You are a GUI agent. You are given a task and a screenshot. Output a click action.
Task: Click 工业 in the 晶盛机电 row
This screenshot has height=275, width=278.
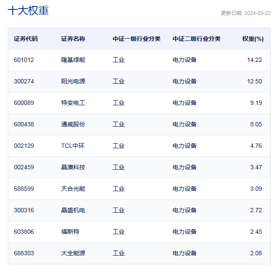[x=119, y=210]
